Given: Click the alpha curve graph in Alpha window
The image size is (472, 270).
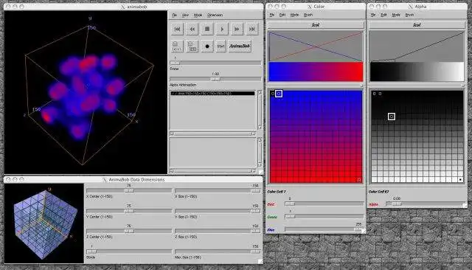Looking at the screenshot, I should [417, 46].
